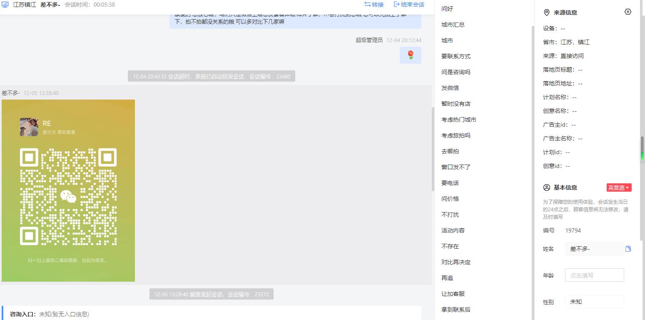Image resolution: width=645 pixels, height=320 pixels.
Task: Open the 性别 field showing 未知
Action: point(594,302)
